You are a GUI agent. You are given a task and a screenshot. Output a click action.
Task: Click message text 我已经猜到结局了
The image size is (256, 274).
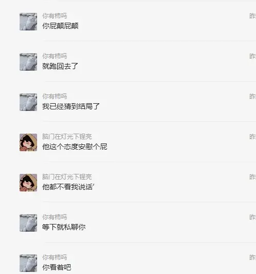[71, 106]
